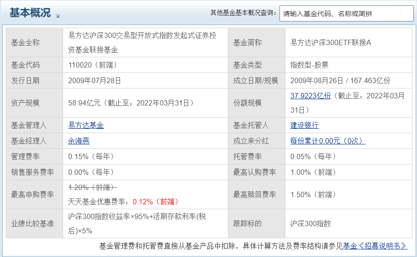Select the 基金管理人 label cell
This screenshot has height=257, width=417.
point(34,125)
